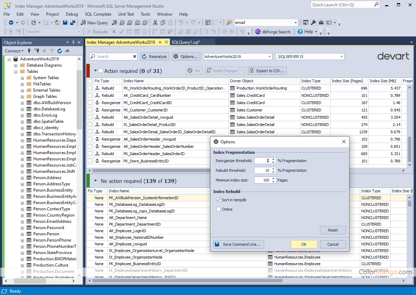Click Save Command Line... button
This screenshot has height=295, width=416.
click(239, 244)
